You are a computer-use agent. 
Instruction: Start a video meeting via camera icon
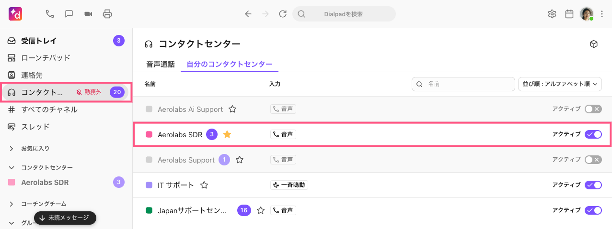tap(88, 14)
